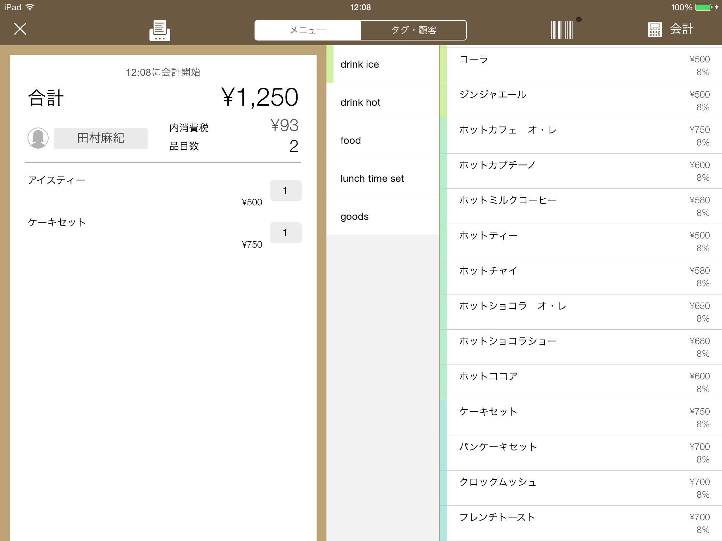Add フレンチトースト to the order

[x=581, y=523]
